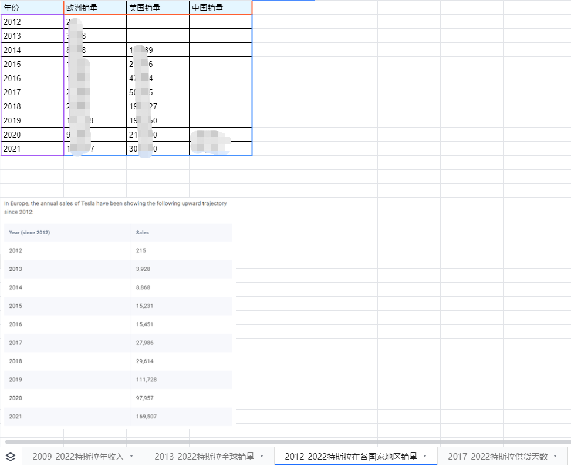Screen dimensions: 571x466
Task: Select the 欧洲销量 cell in the 2021 row
Action: 95,149
